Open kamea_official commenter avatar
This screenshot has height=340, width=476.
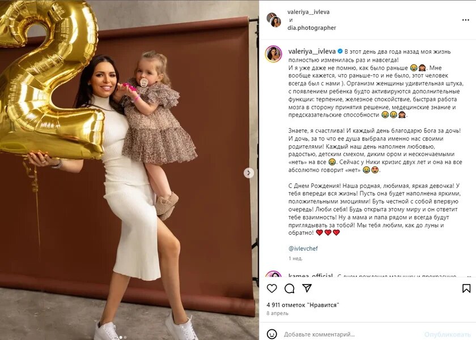click(274, 274)
